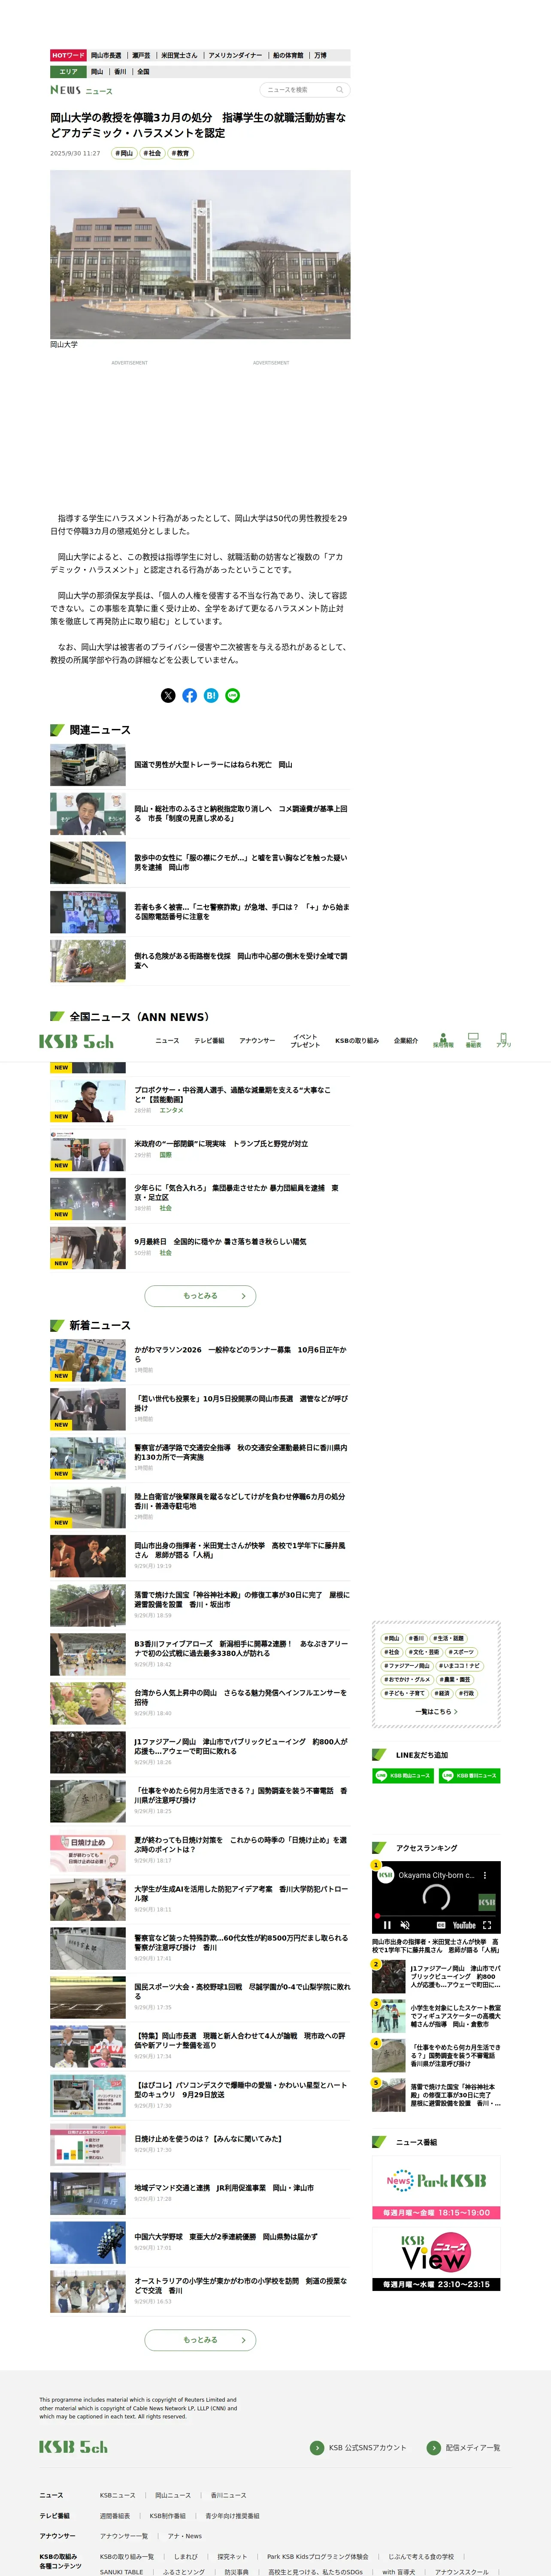Click article tag #社会 under headline
This screenshot has width=551, height=2576.
[x=152, y=154]
